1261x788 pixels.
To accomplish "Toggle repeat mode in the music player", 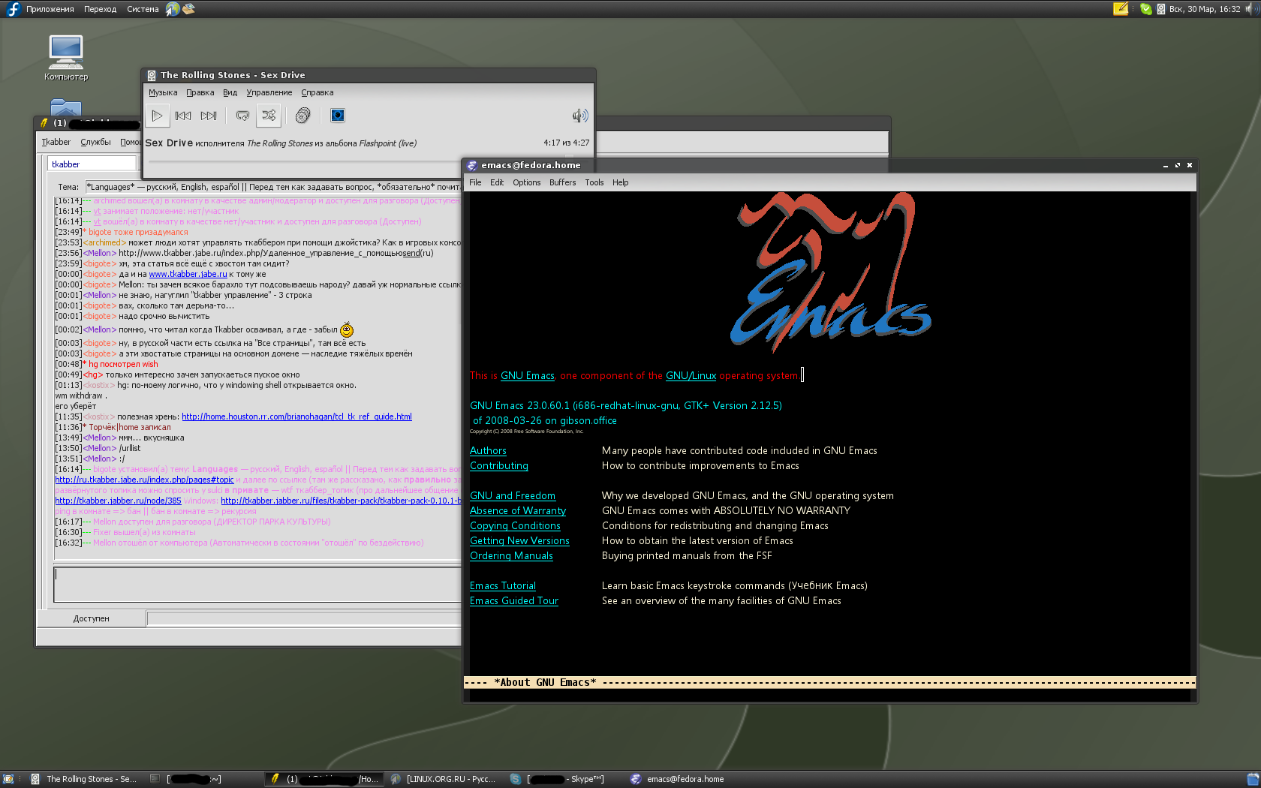I will (x=242, y=116).
